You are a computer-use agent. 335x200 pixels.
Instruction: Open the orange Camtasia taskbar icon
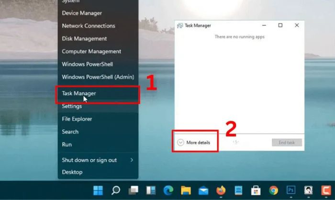[x=326, y=190]
